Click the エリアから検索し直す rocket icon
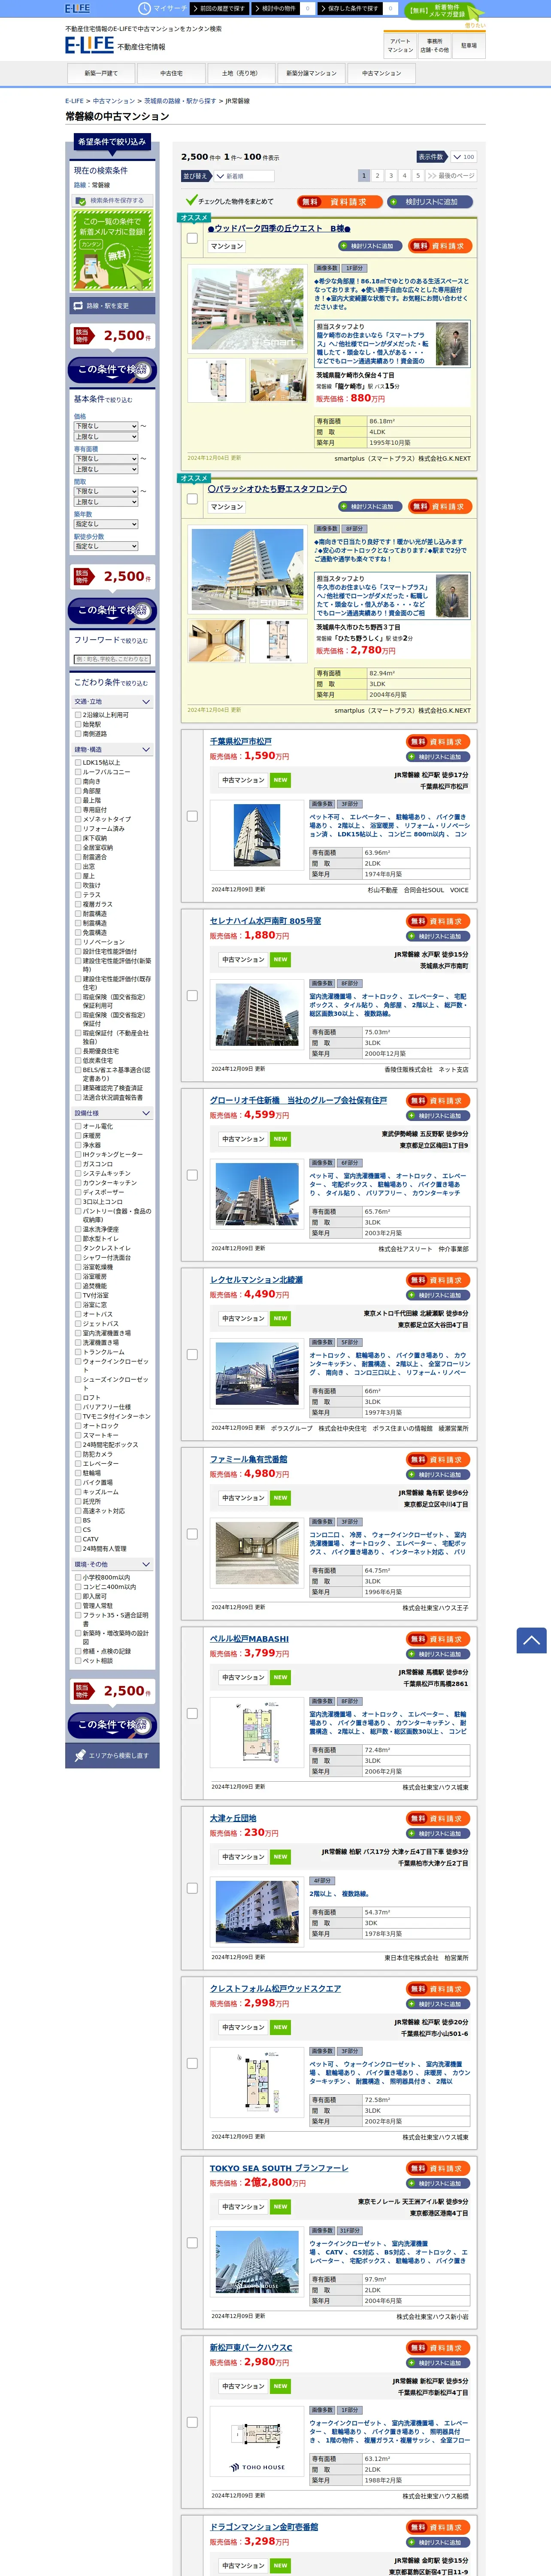Screen dimensions: 551x2576 click(x=80, y=1755)
